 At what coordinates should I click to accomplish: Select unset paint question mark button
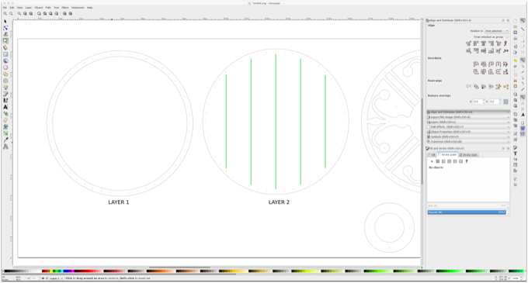[467, 161]
